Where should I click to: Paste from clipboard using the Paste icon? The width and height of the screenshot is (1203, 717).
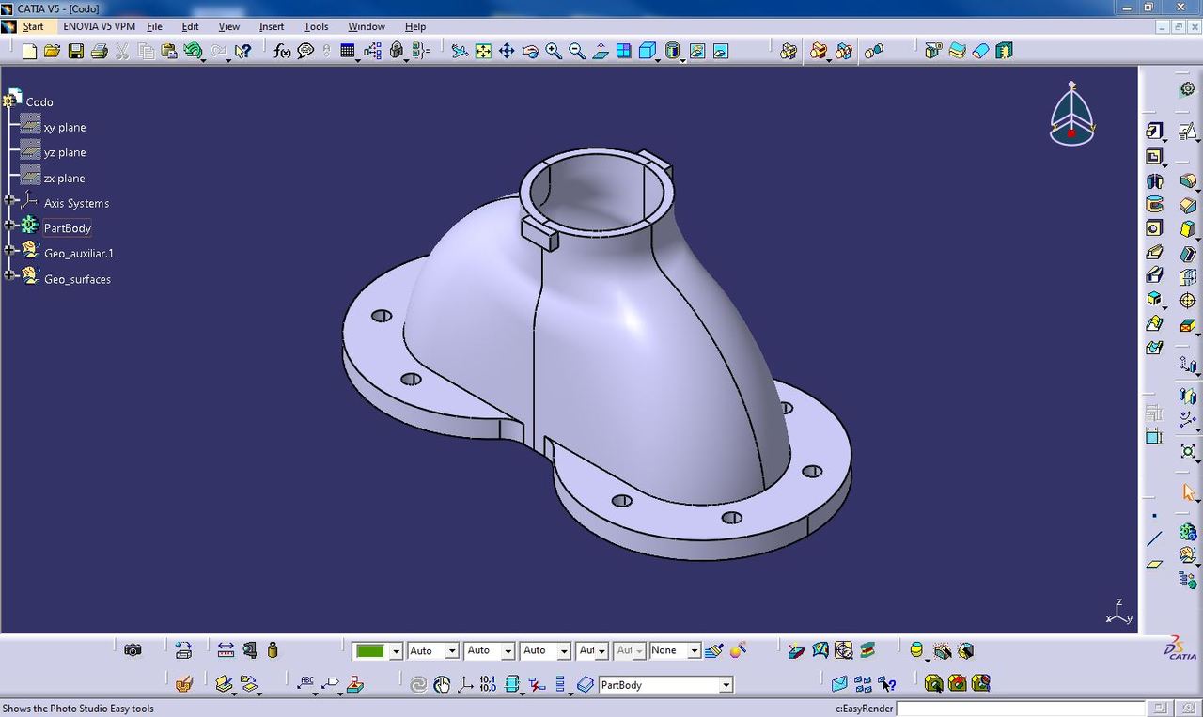click(168, 51)
